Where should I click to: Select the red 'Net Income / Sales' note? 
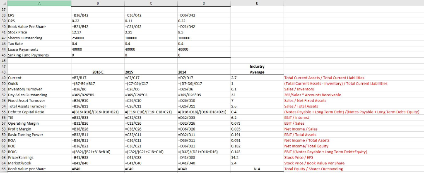pyautogui.click(x=301, y=129)
